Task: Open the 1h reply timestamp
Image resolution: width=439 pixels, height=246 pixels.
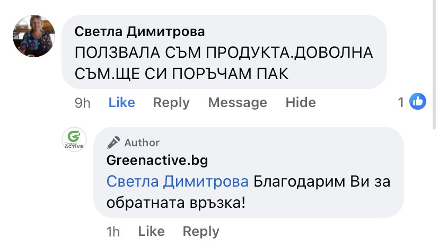Action: click(x=113, y=232)
